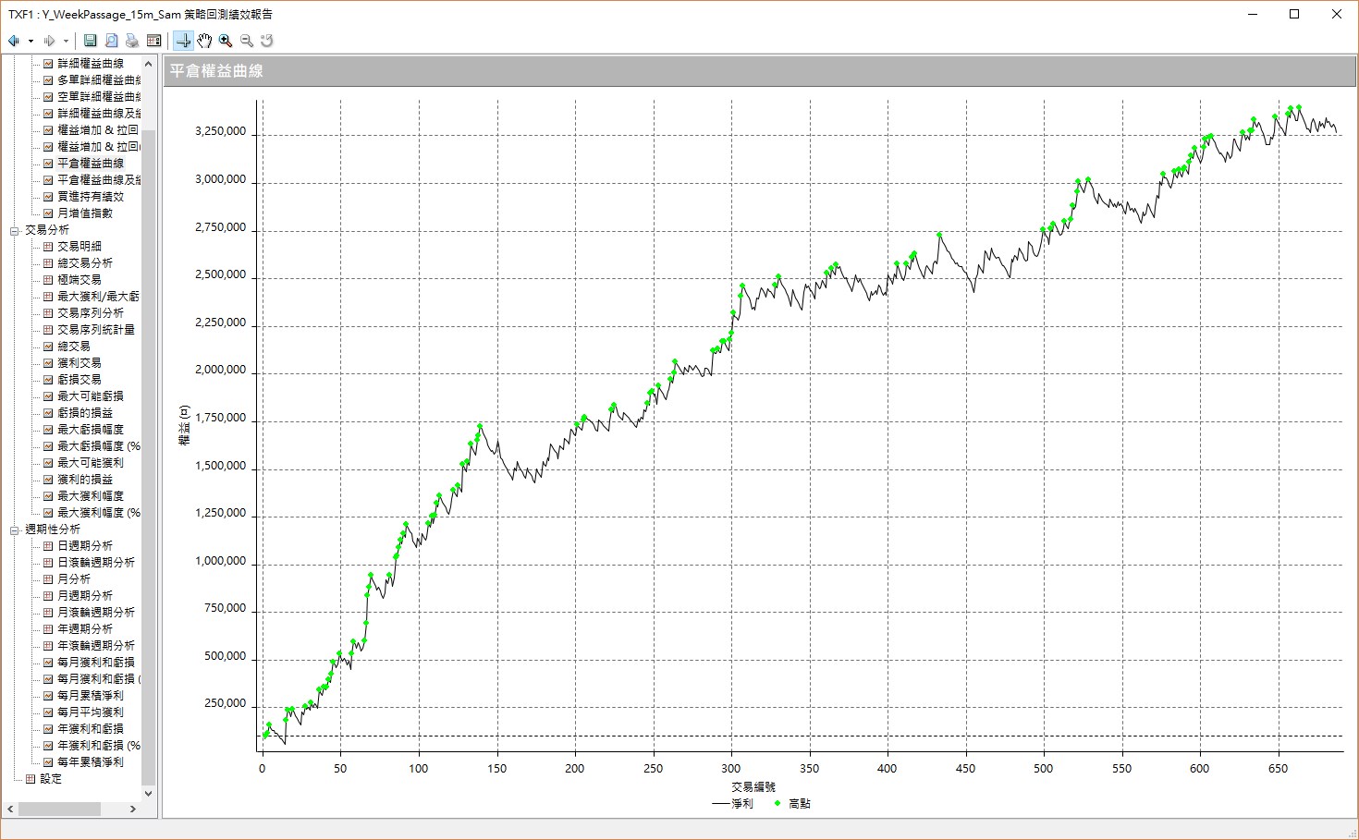The width and height of the screenshot is (1359, 840).
Task: Click the Save floppy-disk icon
Action: (x=90, y=41)
